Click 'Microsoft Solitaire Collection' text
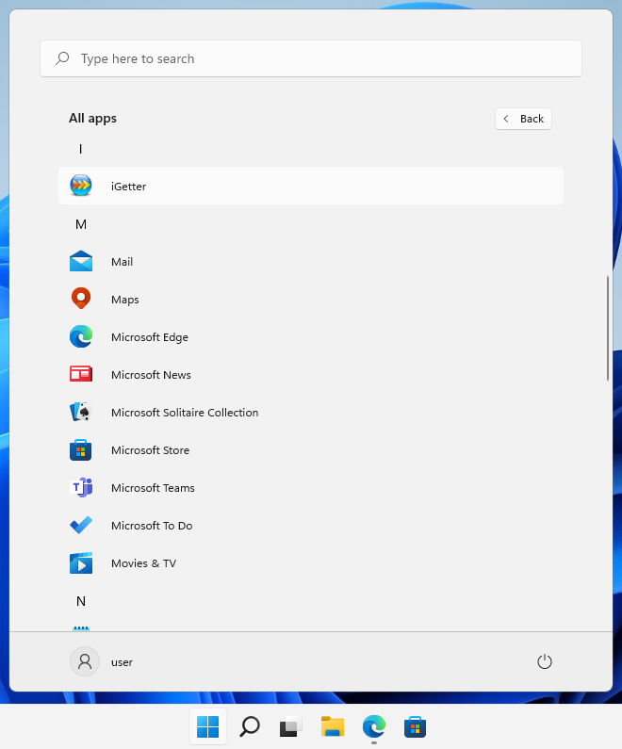Screen dimensions: 622x749 click(x=185, y=413)
